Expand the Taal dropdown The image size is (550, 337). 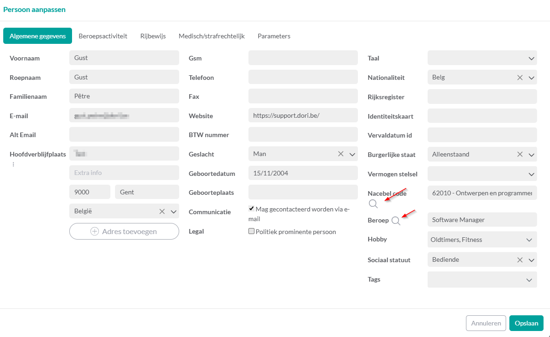(x=531, y=58)
